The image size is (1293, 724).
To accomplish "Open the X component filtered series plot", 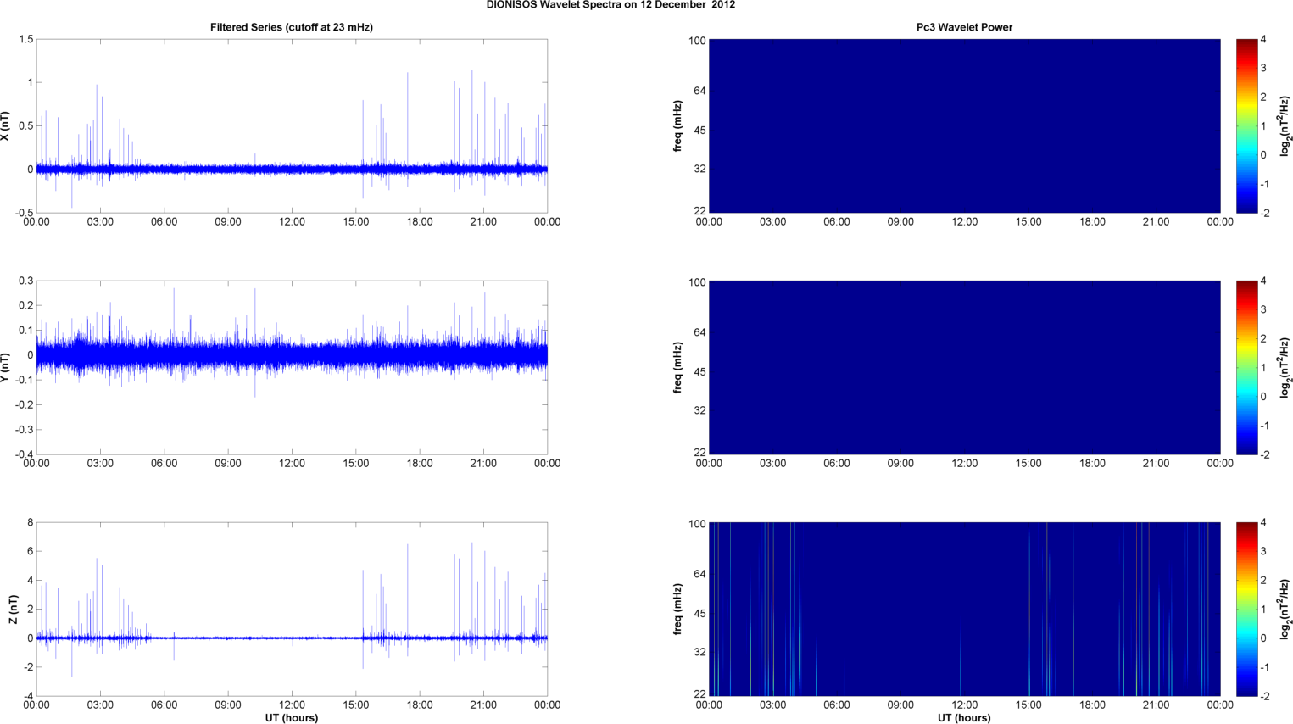I will pyautogui.click(x=292, y=125).
